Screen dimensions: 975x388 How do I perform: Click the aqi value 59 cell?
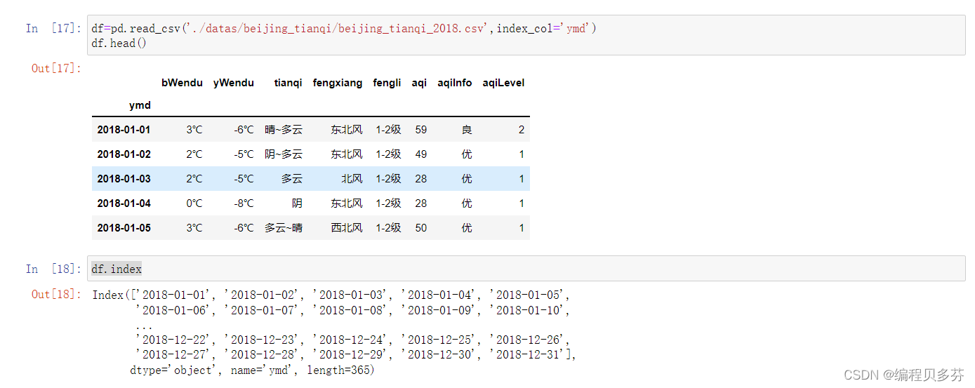click(x=420, y=130)
